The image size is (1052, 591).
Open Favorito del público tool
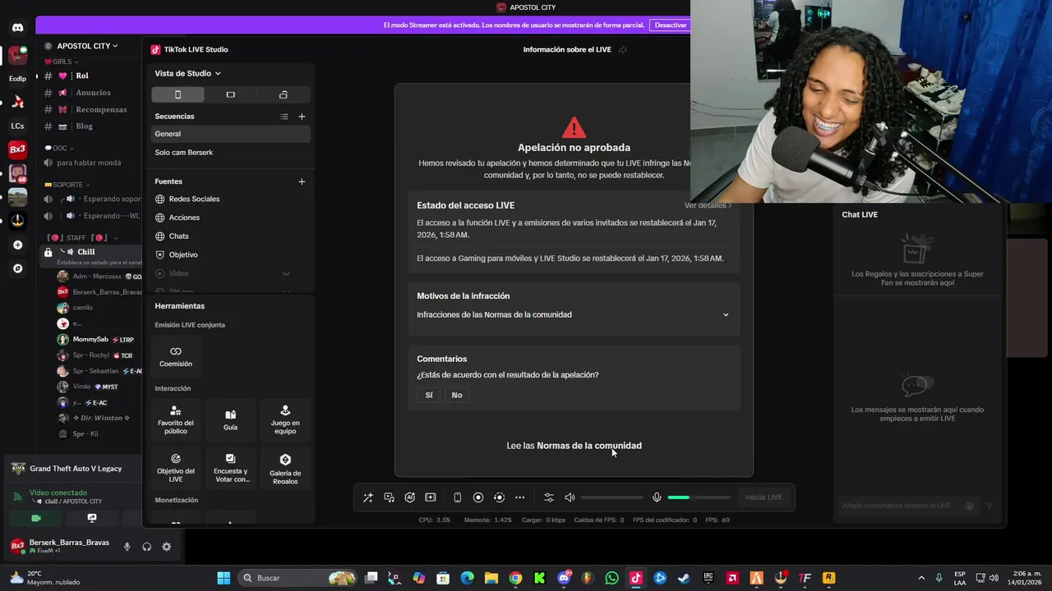[x=176, y=419]
